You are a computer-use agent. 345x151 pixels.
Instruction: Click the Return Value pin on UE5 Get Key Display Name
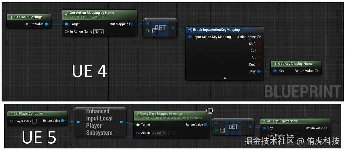point(326,128)
